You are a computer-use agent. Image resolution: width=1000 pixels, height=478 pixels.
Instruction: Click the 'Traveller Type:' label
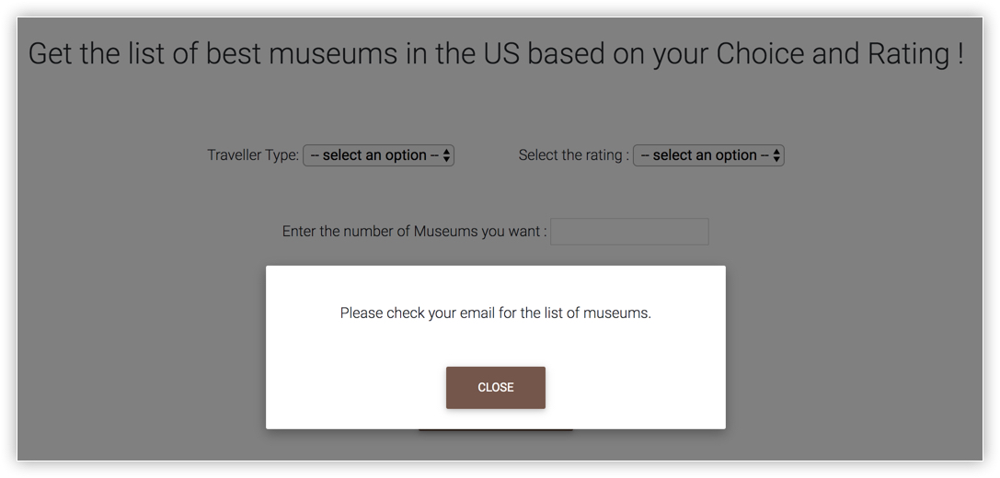252,155
